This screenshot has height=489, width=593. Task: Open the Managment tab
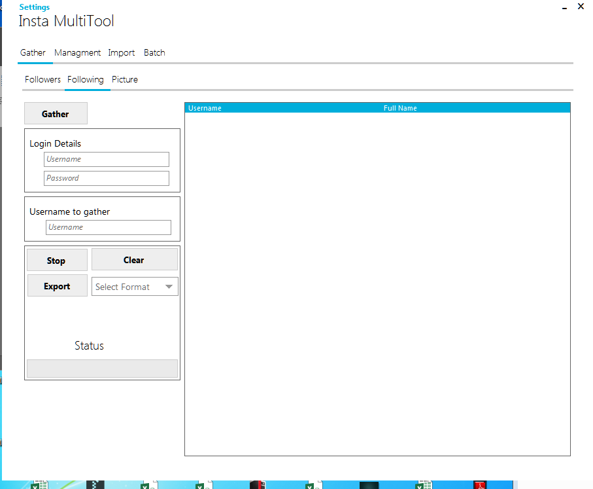78,52
